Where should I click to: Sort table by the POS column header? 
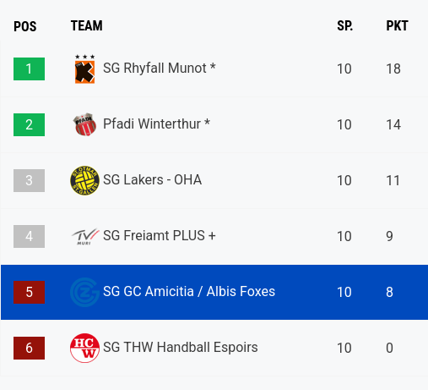pyautogui.click(x=25, y=26)
